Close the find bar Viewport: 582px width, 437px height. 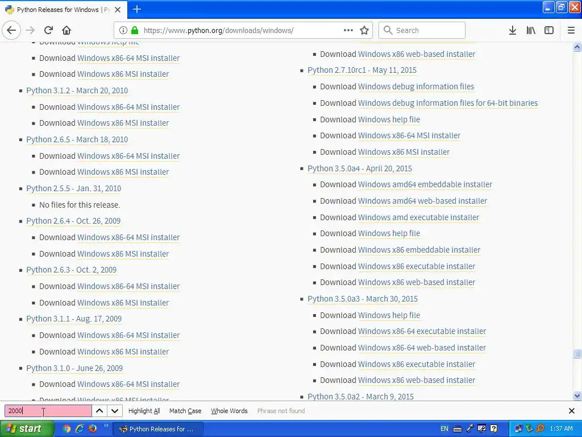click(572, 411)
